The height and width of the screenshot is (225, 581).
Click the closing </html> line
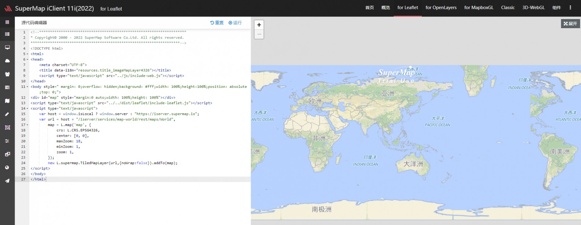pyautogui.click(x=38, y=179)
